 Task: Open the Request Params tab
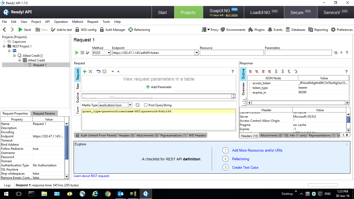44,113
